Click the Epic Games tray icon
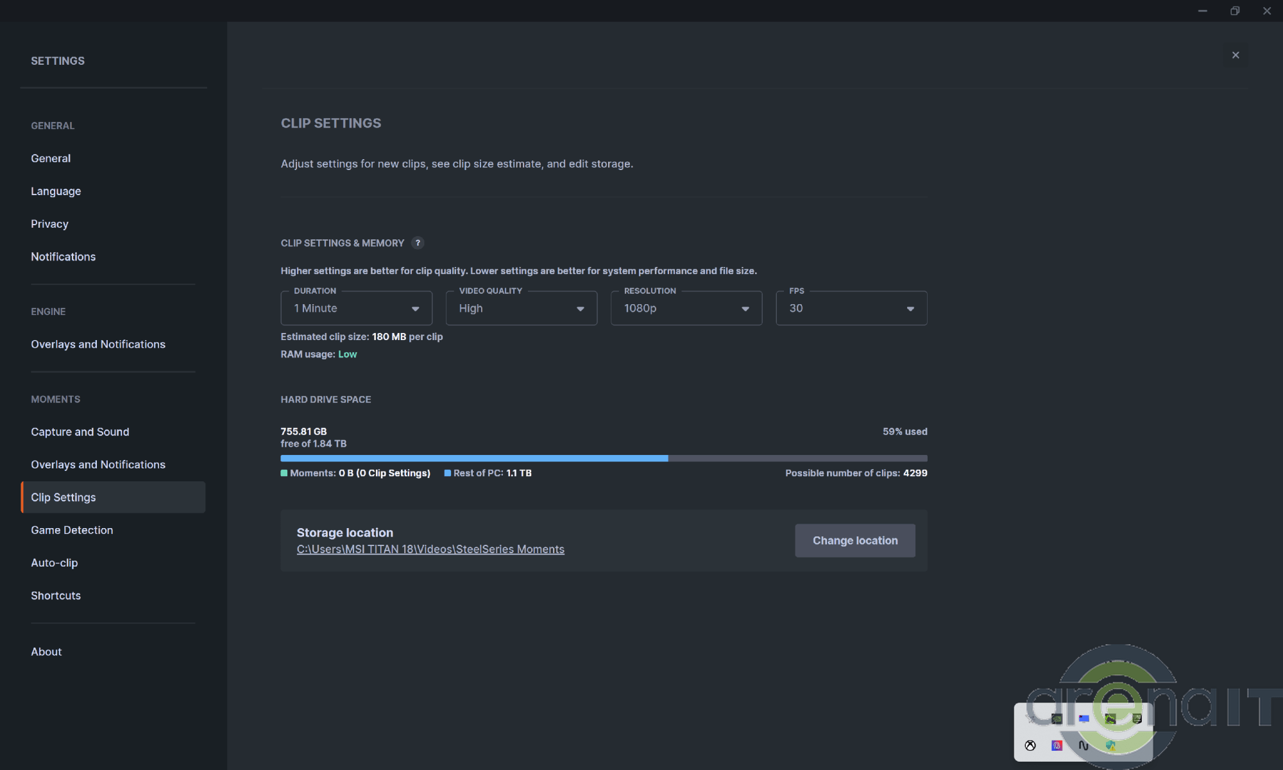 point(1137,719)
